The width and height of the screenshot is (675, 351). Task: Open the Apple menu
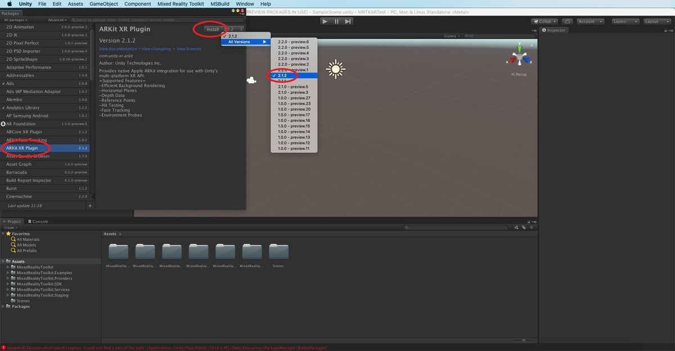pyautogui.click(x=9, y=4)
